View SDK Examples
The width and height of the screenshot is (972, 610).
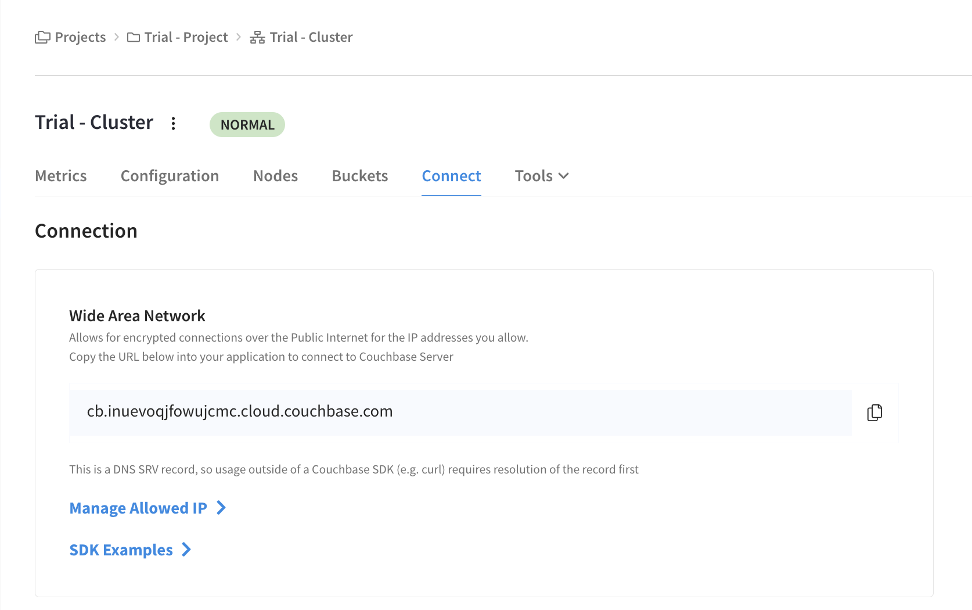coord(120,550)
